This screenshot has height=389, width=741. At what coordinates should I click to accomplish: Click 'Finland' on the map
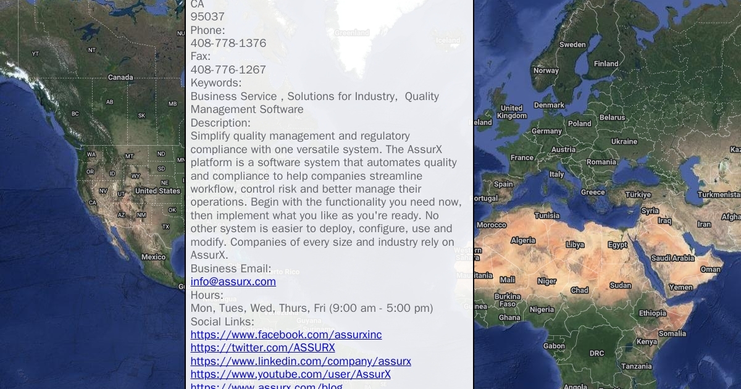(x=606, y=64)
